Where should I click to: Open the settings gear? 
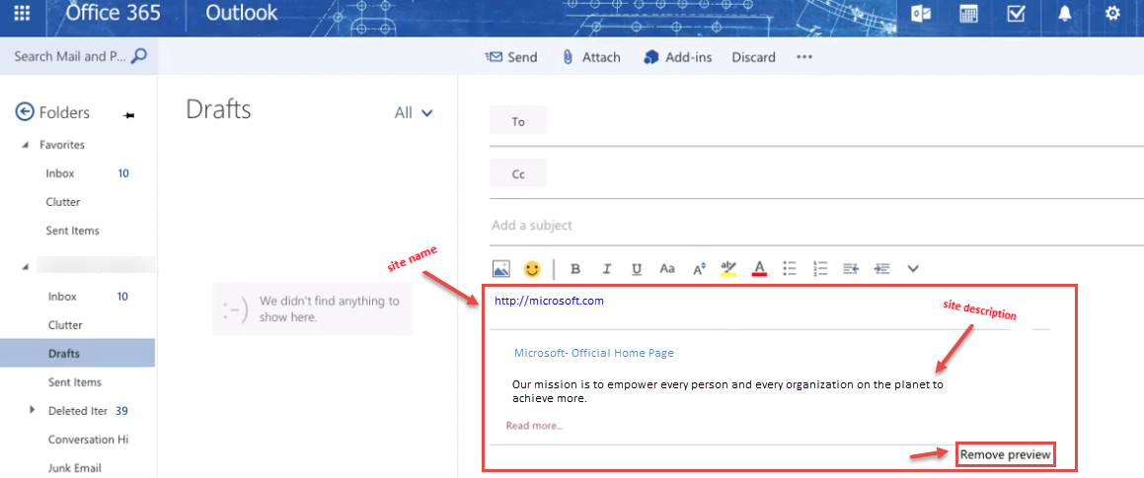pos(1111,13)
